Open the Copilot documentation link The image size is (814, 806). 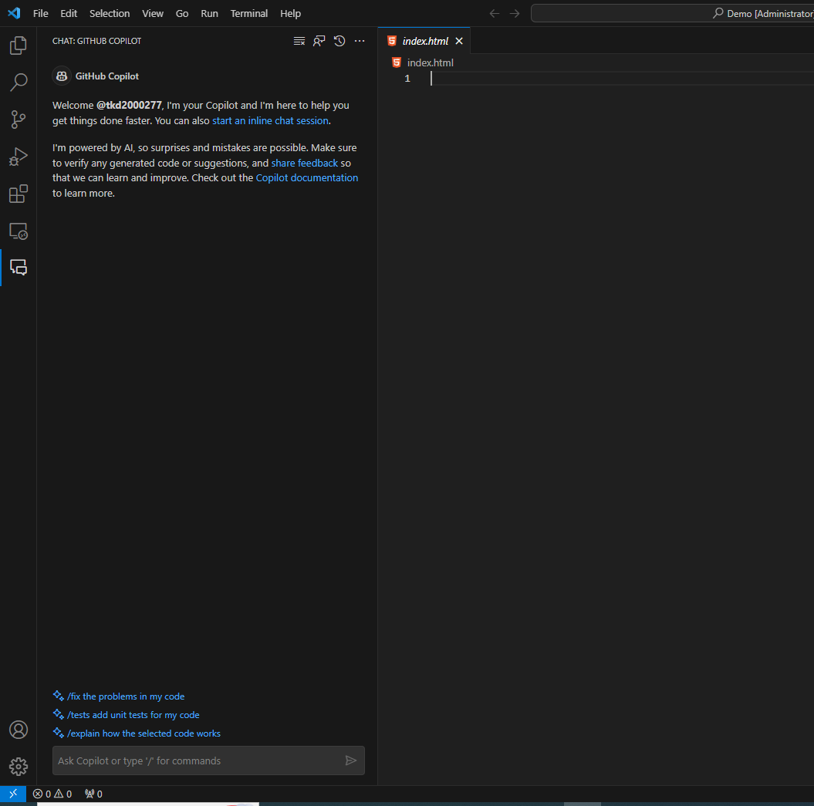[x=307, y=178]
